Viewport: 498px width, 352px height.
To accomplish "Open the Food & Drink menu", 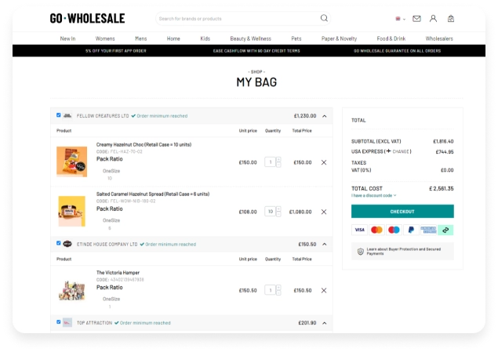I will point(391,38).
